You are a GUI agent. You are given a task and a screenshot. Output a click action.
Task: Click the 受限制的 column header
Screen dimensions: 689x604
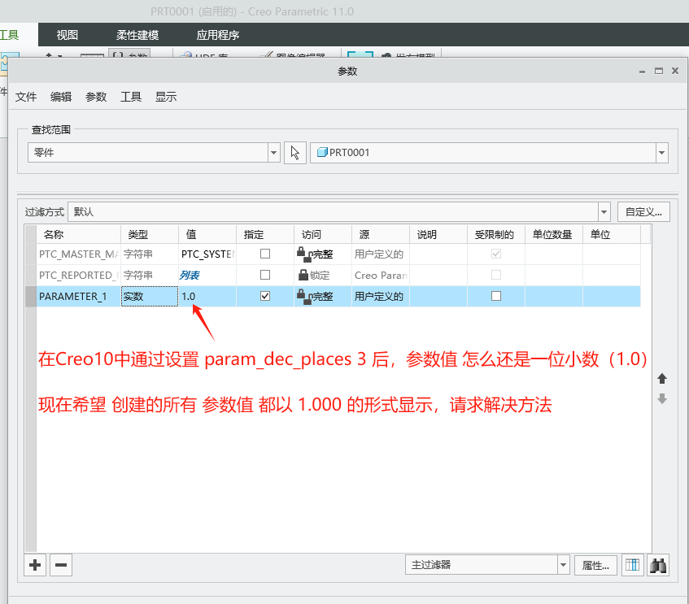pos(496,235)
